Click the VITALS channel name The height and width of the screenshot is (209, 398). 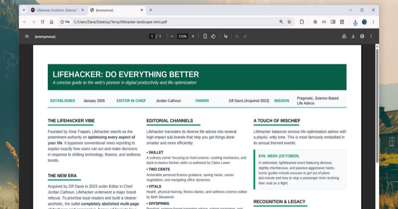pos(155,186)
